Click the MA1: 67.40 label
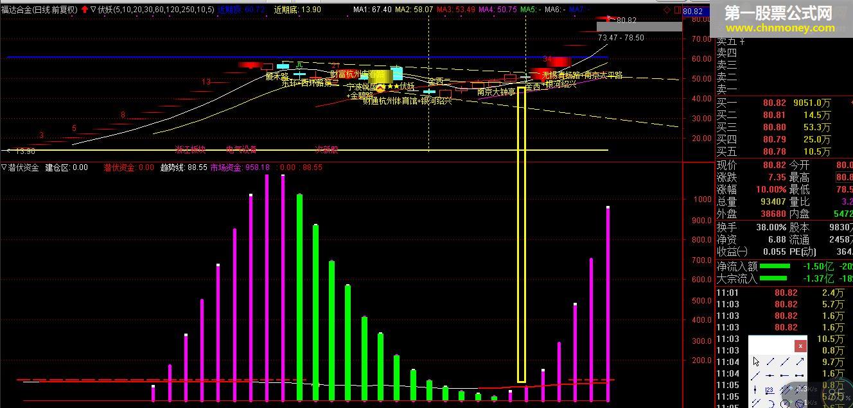The width and height of the screenshot is (853, 408). pyautogui.click(x=373, y=10)
